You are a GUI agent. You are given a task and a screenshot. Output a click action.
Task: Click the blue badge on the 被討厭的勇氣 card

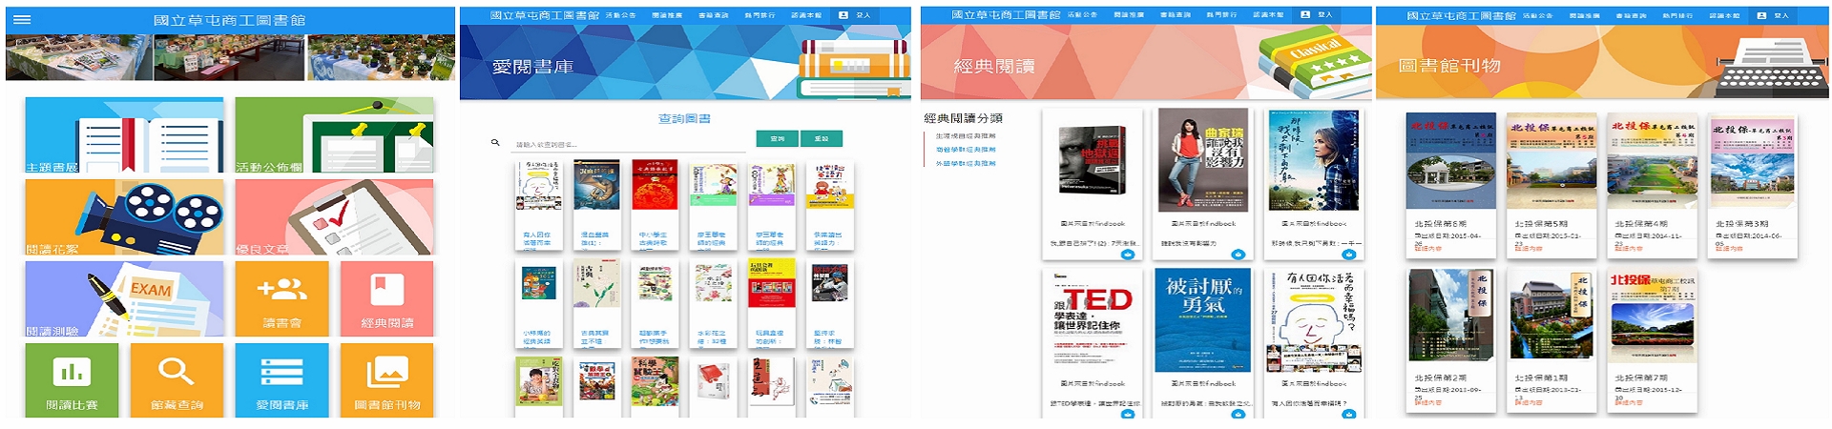1238,414
